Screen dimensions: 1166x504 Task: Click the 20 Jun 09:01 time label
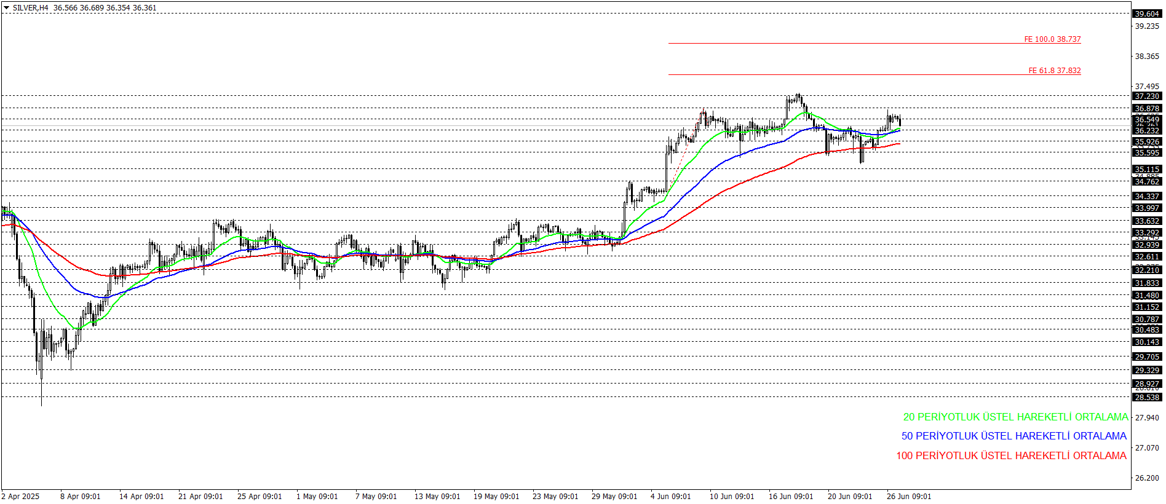[850, 497]
